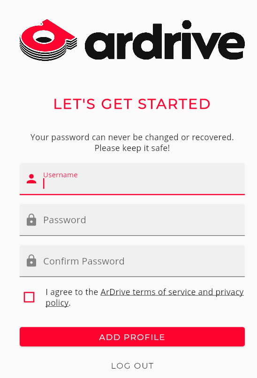
Task: Click the lock icon in the Password field
Action: click(31, 219)
